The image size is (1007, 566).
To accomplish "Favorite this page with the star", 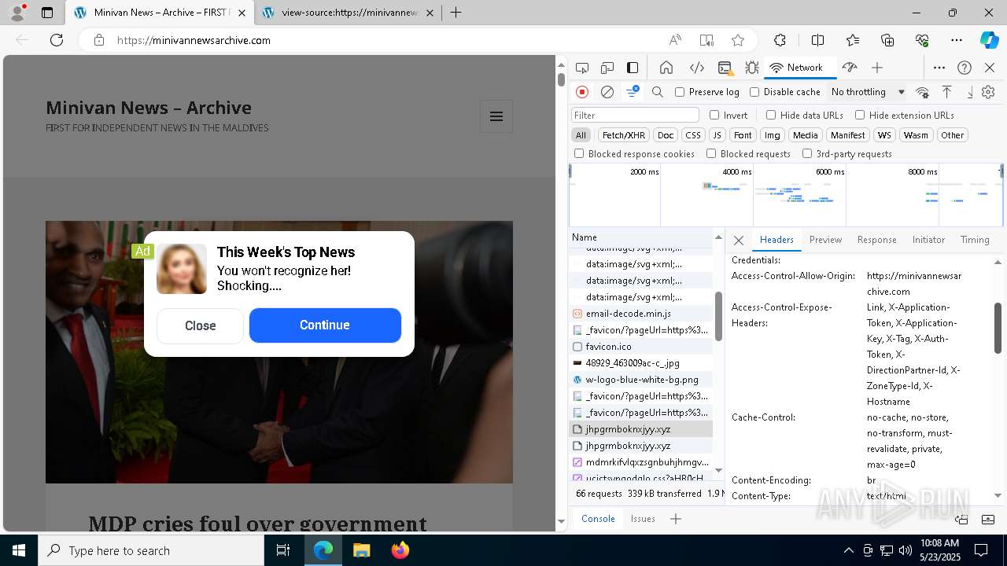I will coord(737,40).
